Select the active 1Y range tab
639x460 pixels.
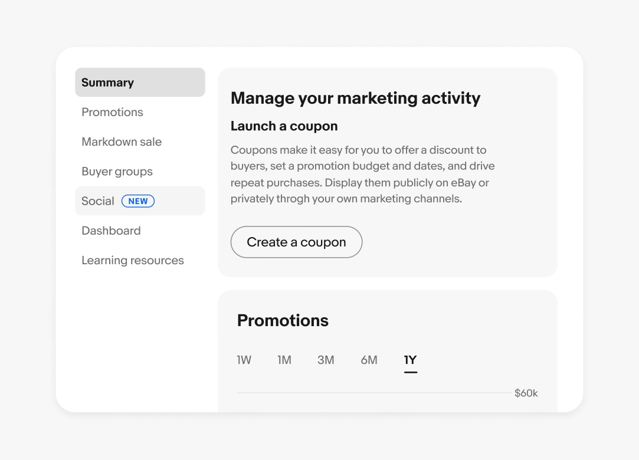pyautogui.click(x=411, y=360)
